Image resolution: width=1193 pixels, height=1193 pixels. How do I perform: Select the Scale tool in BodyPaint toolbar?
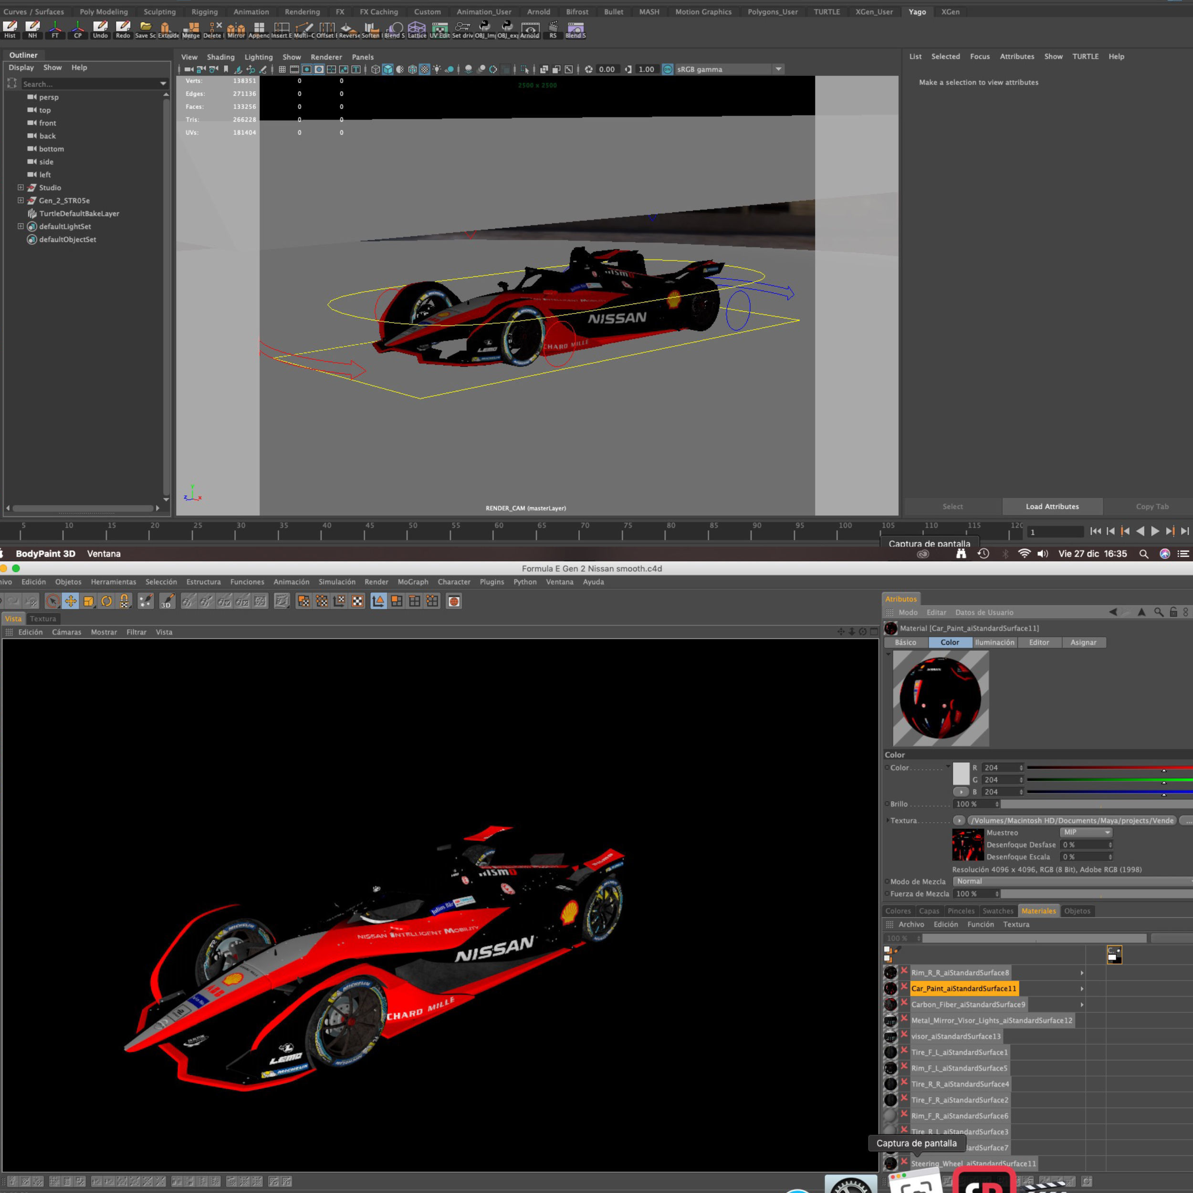click(x=88, y=601)
